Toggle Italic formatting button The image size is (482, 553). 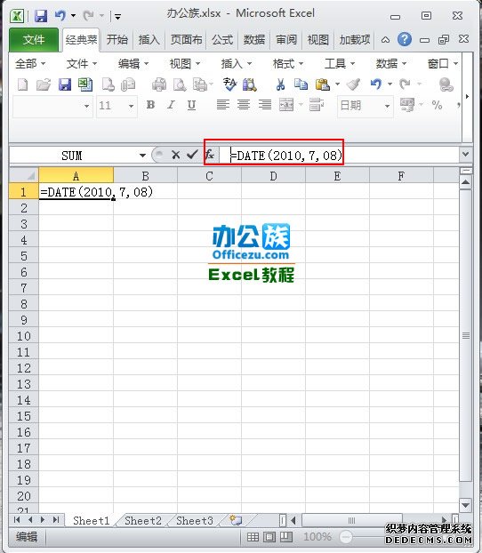click(x=171, y=105)
